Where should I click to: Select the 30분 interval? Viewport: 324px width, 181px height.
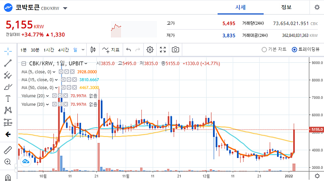pos(35,50)
